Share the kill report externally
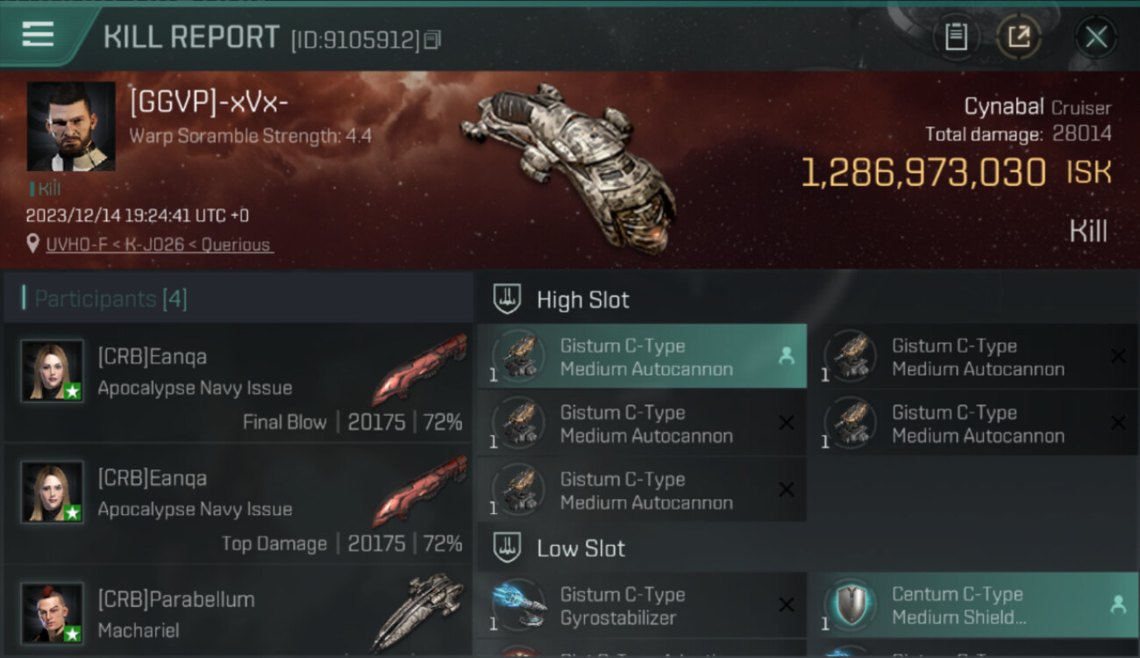The height and width of the screenshot is (658, 1140). (x=1019, y=37)
